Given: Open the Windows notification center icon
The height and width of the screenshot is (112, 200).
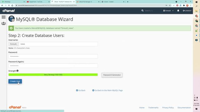Looking at the screenshot, I should click(x=197, y=109).
